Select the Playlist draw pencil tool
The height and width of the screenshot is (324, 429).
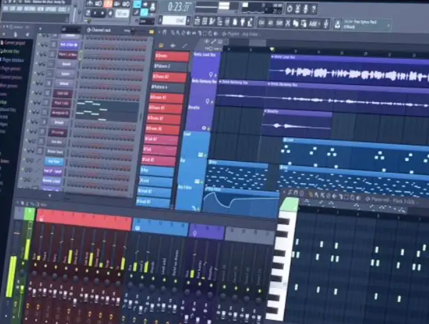(x=172, y=33)
